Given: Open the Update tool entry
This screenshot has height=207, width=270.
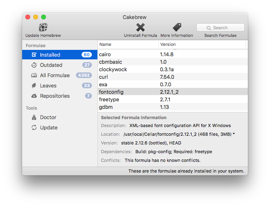Looking at the screenshot, I should [x=60, y=127].
